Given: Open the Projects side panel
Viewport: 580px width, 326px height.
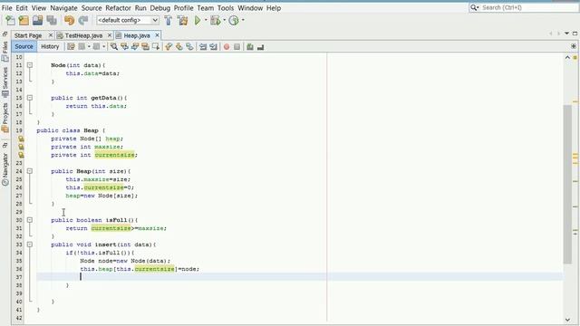Looking at the screenshot, I should 5,117.
